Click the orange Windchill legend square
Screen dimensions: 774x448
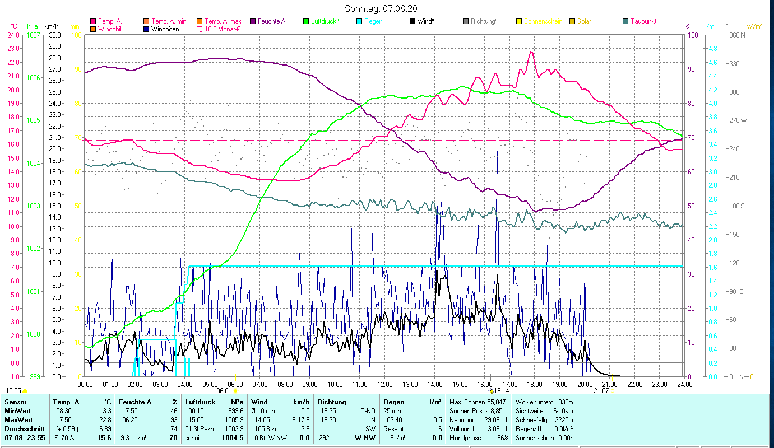click(x=93, y=29)
